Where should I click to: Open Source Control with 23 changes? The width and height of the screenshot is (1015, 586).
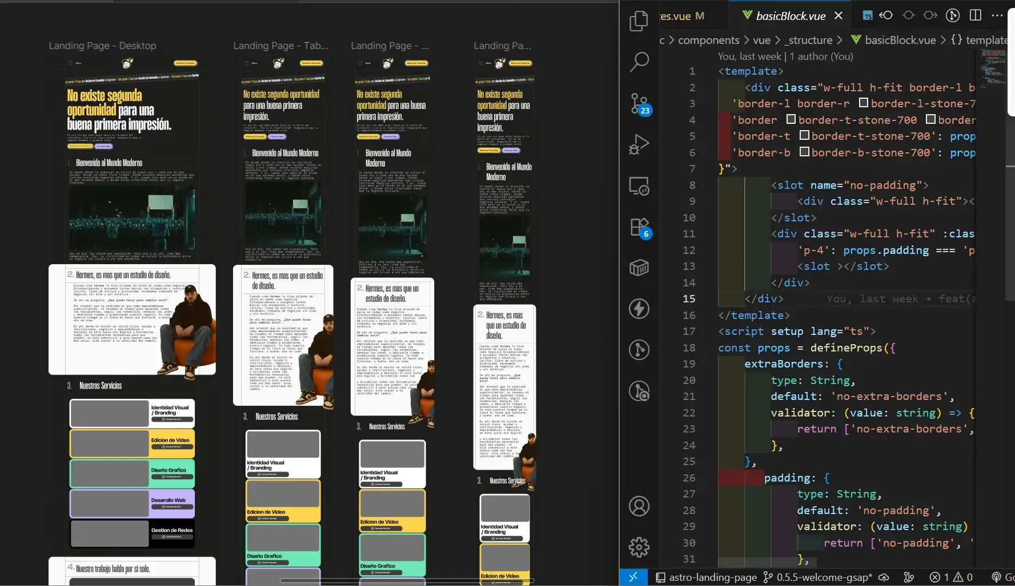coord(639,103)
